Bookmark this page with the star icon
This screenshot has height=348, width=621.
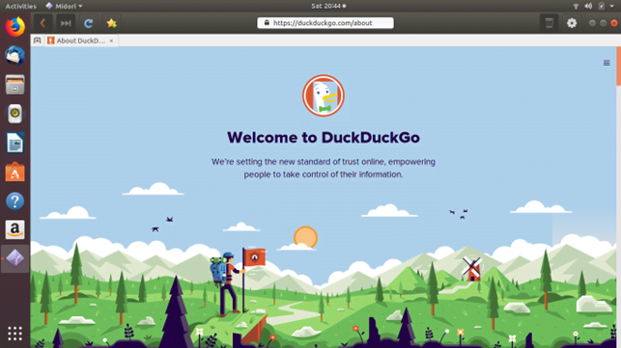coord(111,23)
